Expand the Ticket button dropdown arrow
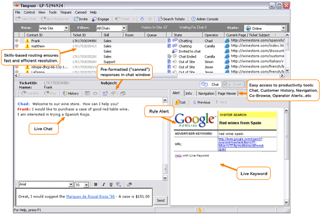The width and height of the screenshot is (321, 214). (x=134, y=19)
